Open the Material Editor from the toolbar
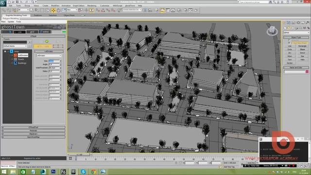The width and height of the screenshot is (311, 175). point(179,10)
